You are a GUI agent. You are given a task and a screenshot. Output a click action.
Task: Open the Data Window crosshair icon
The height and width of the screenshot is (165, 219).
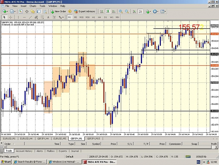point(27,12)
